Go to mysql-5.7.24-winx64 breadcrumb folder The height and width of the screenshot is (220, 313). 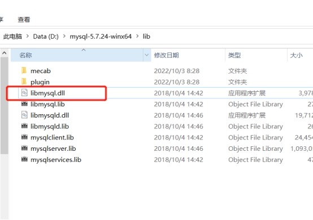tap(101, 37)
